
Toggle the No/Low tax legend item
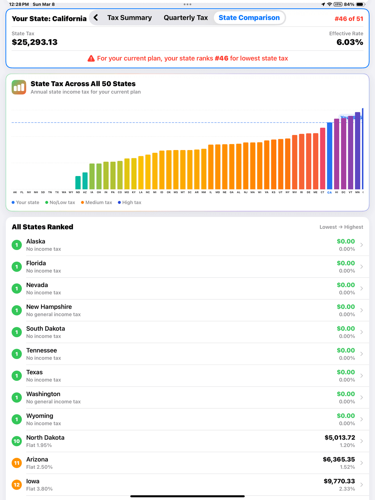click(x=60, y=202)
